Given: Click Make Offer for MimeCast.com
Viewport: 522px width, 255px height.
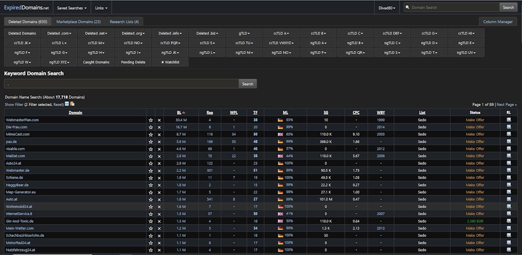Looking at the screenshot, I should click(x=475, y=134).
